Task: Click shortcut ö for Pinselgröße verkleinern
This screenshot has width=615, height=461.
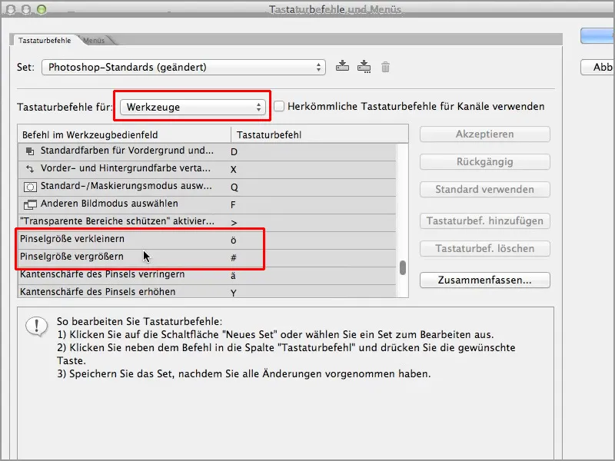Action: [234, 240]
